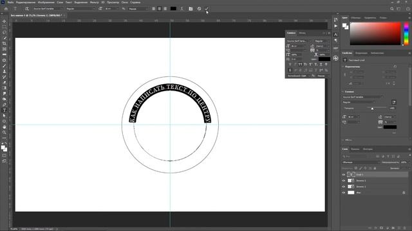Open the Filter menu
Screen dimensions: 412x231
pyautogui.click(x=95, y=3)
